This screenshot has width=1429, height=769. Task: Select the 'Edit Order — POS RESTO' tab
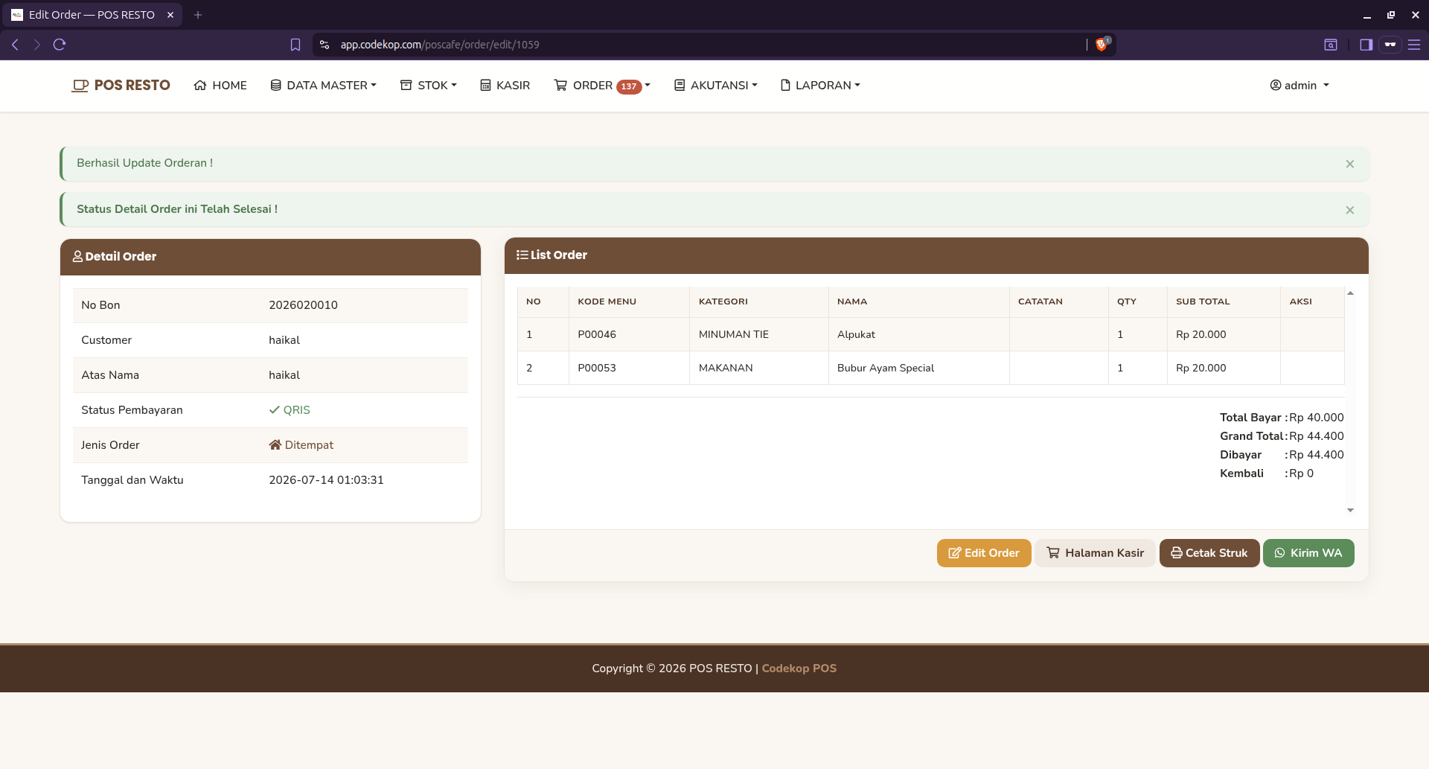92,15
